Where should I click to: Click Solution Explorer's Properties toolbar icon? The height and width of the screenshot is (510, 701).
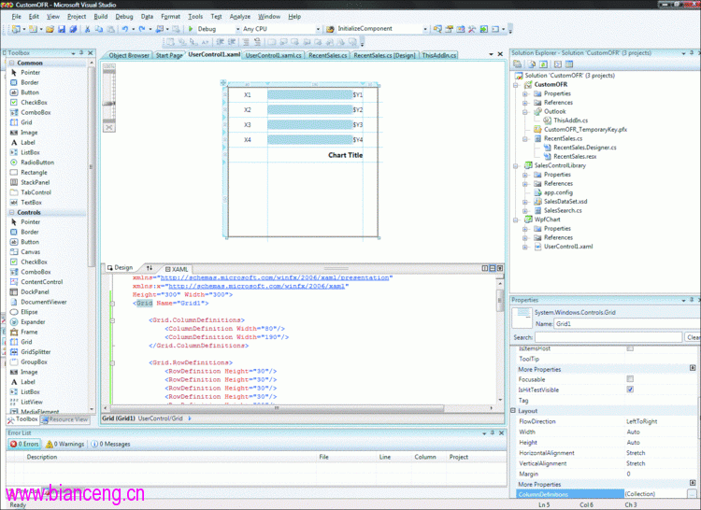tap(518, 64)
